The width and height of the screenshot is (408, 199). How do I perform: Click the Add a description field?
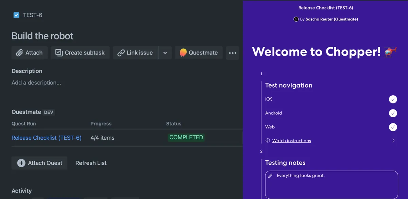pyautogui.click(x=36, y=83)
